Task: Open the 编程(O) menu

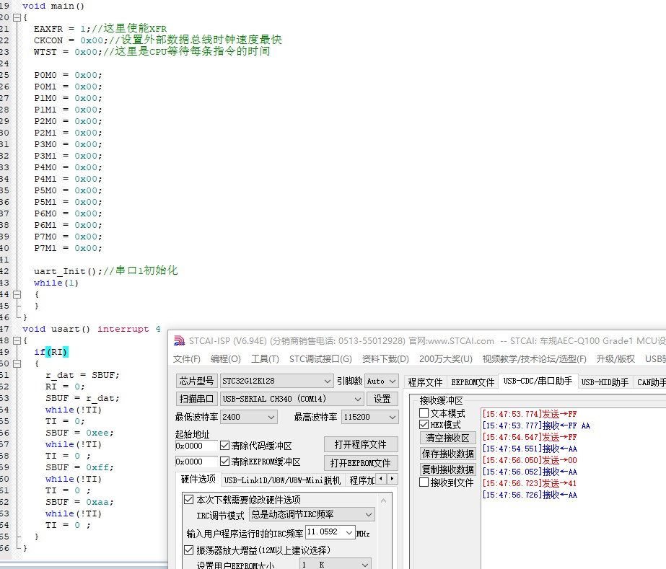Action: (226, 359)
